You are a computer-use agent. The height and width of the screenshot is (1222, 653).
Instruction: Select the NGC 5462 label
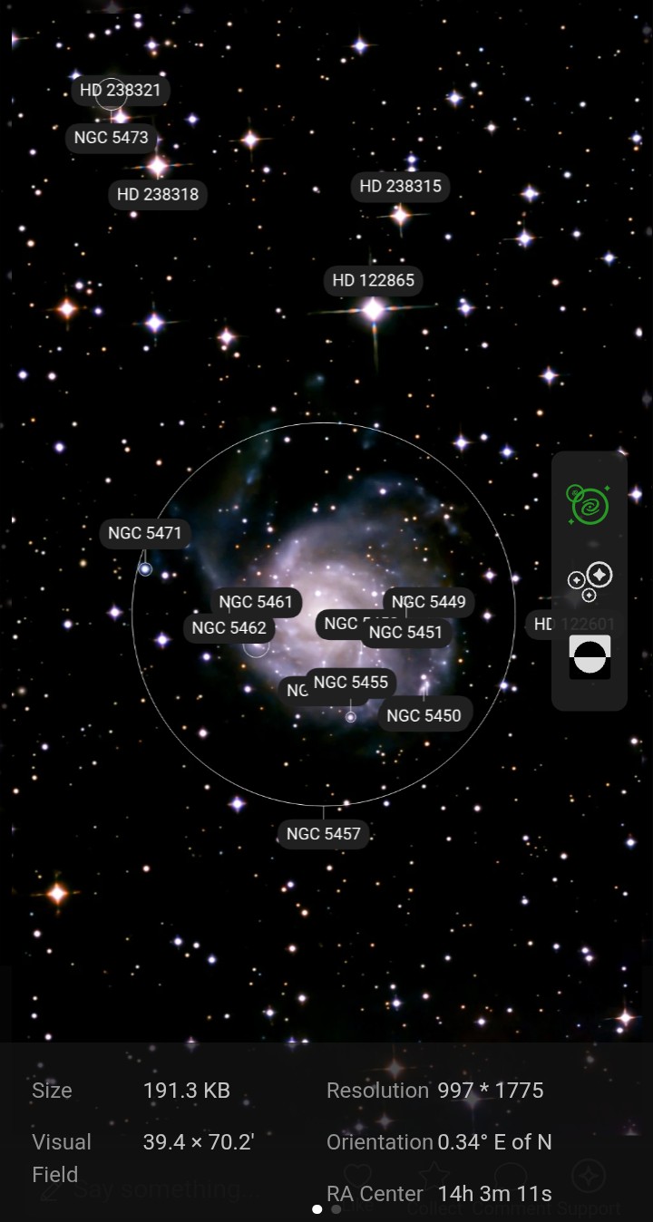click(229, 628)
